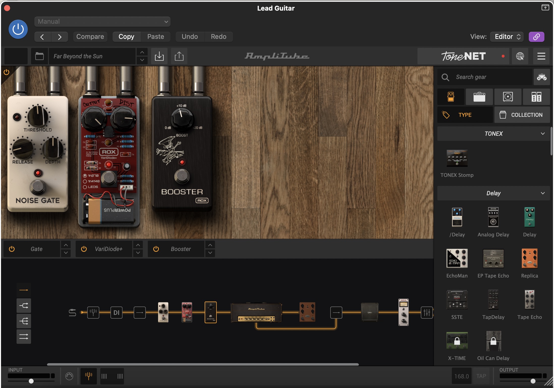Select the tuner block in chain
Viewport: 554px width, 388px height.
click(x=93, y=313)
